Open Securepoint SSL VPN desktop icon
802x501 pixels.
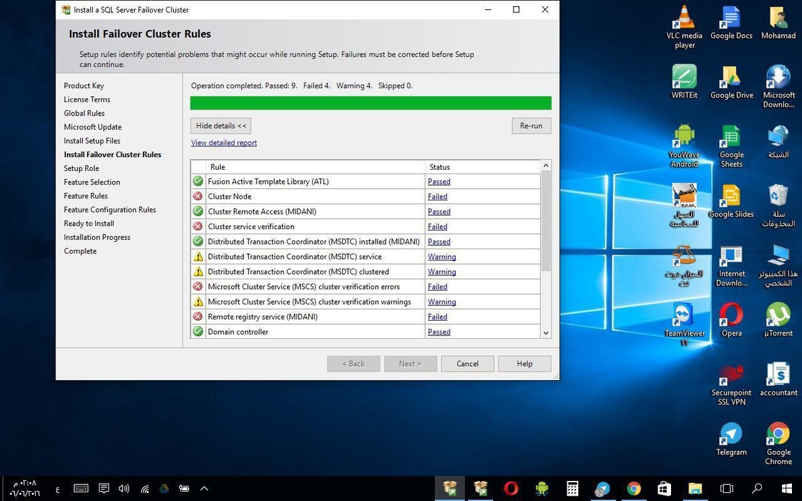(x=731, y=385)
